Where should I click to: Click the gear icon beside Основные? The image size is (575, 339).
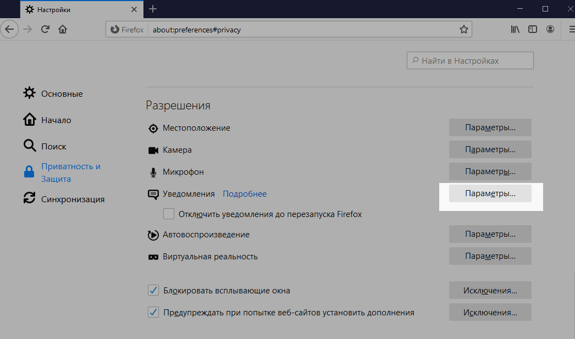[x=29, y=93]
